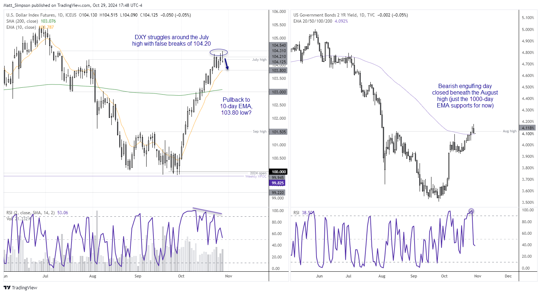This screenshot has width=541, height=294.
Task: Select the 99.220 price level tag
Action: [278, 193]
